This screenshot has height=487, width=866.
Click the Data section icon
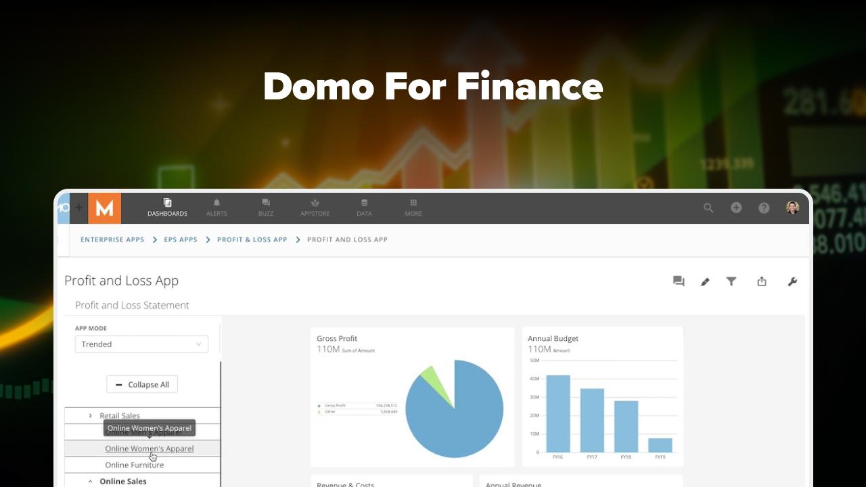tap(364, 206)
